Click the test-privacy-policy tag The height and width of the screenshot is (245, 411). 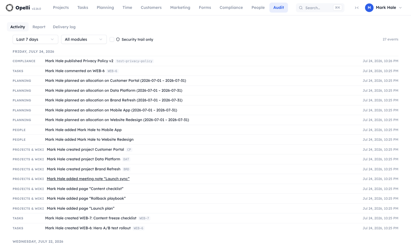(134, 61)
